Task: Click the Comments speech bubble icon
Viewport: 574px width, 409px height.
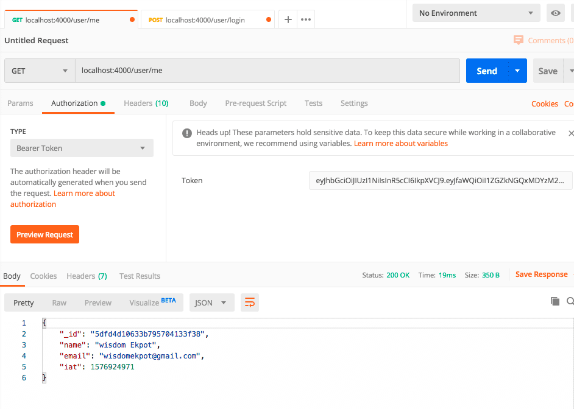Action: [x=519, y=40]
